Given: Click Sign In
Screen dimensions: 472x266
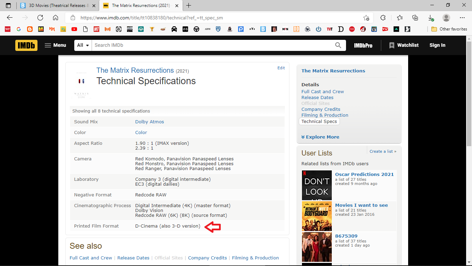Looking at the screenshot, I should (x=437, y=45).
